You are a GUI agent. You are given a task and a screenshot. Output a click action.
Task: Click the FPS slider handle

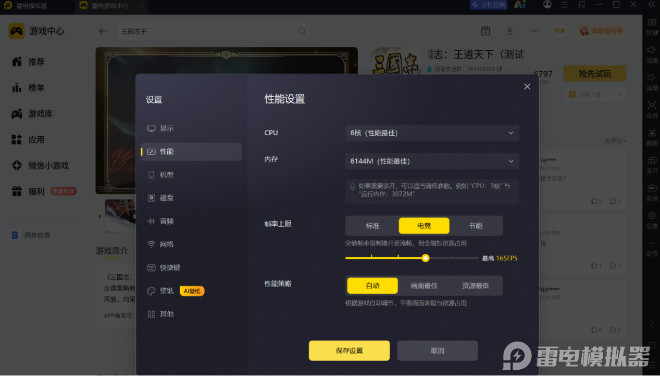(426, 258)
